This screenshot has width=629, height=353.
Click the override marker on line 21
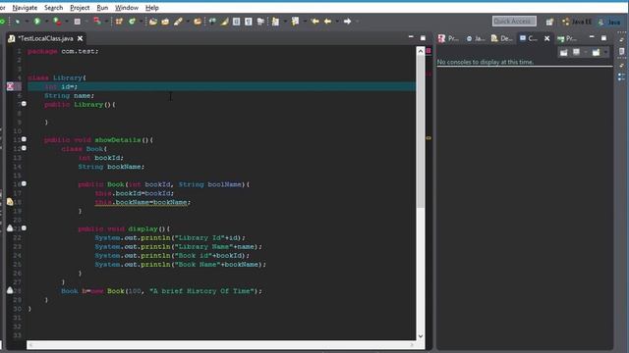(10, 228)
